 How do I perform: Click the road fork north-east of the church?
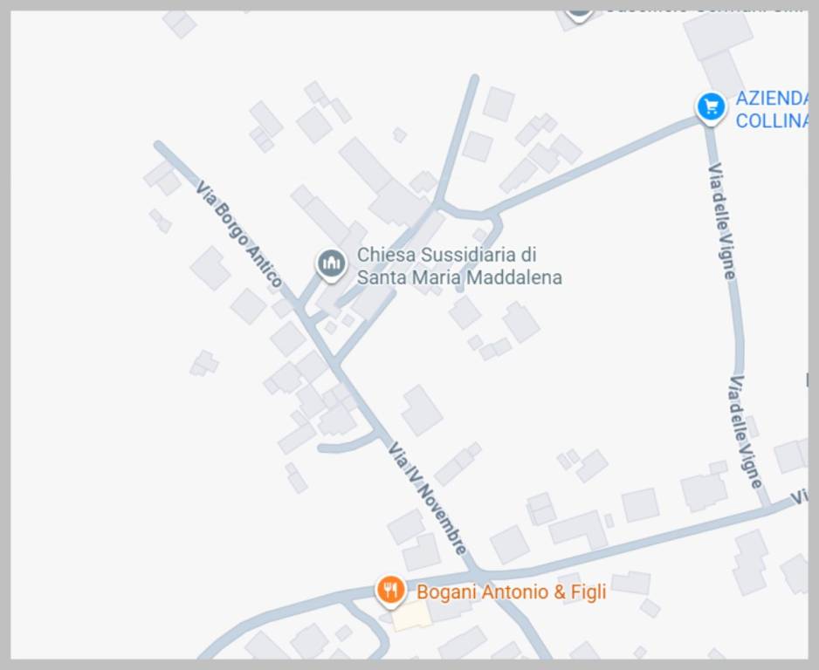[x=437, y=203]
